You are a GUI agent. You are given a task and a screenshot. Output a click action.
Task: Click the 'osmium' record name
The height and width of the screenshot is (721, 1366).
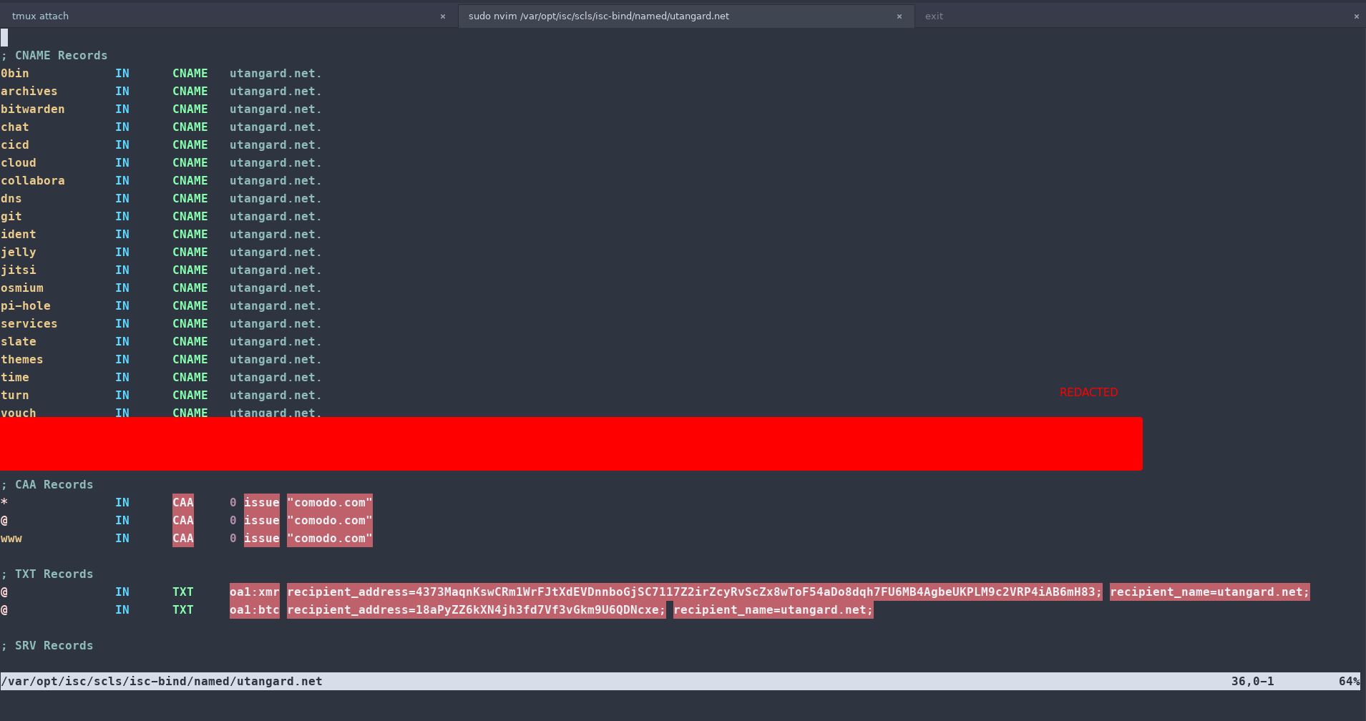click(22, 288)
